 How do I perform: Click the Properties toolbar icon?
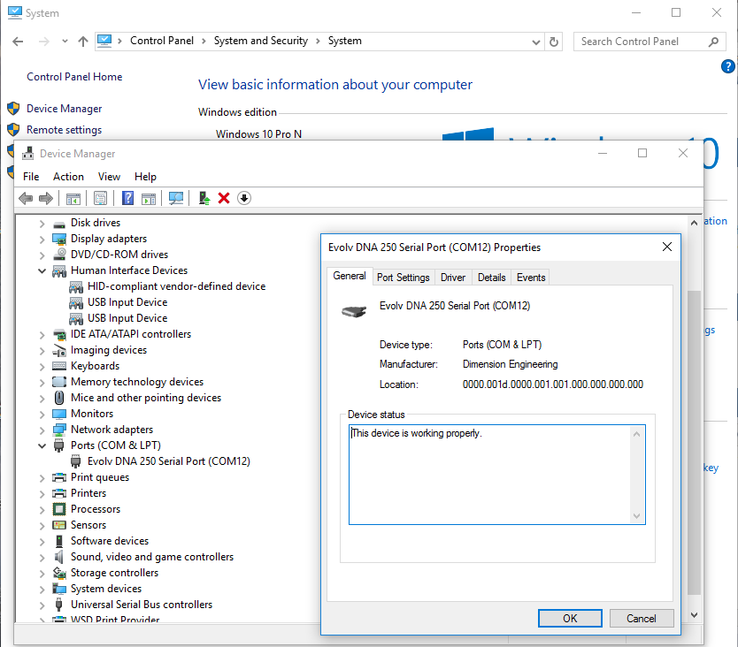pos(100,198)
